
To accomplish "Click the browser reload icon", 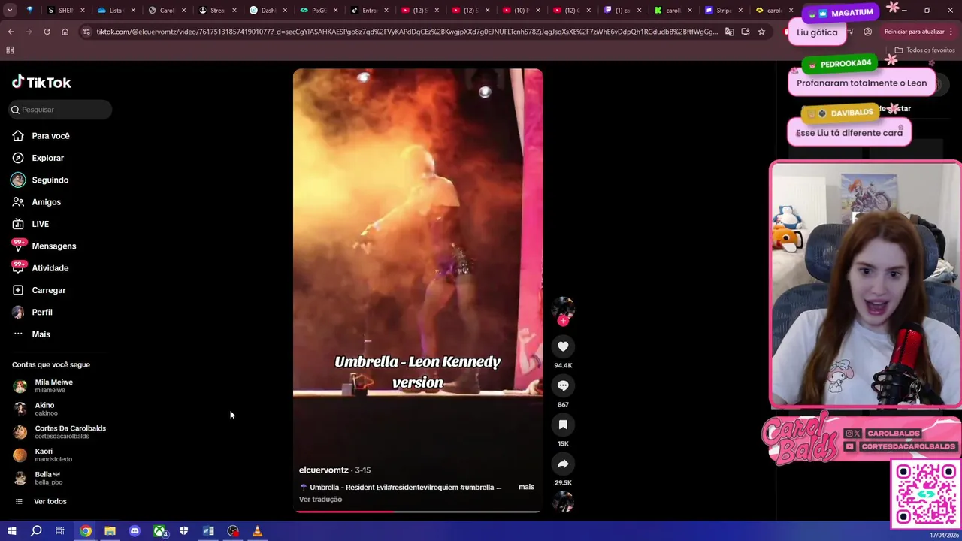I will (x=47, y=32).
